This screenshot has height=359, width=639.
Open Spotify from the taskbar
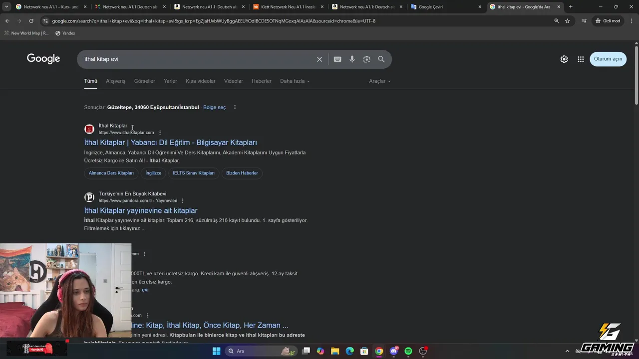pos(408,351)
